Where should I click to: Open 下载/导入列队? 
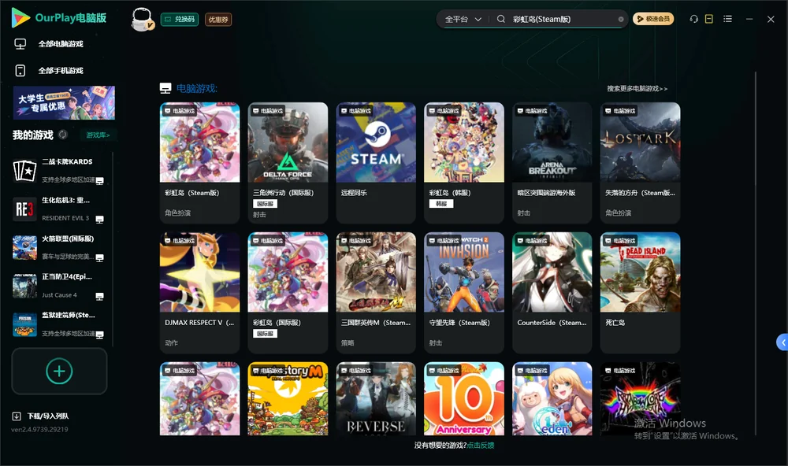coord(41,416)
